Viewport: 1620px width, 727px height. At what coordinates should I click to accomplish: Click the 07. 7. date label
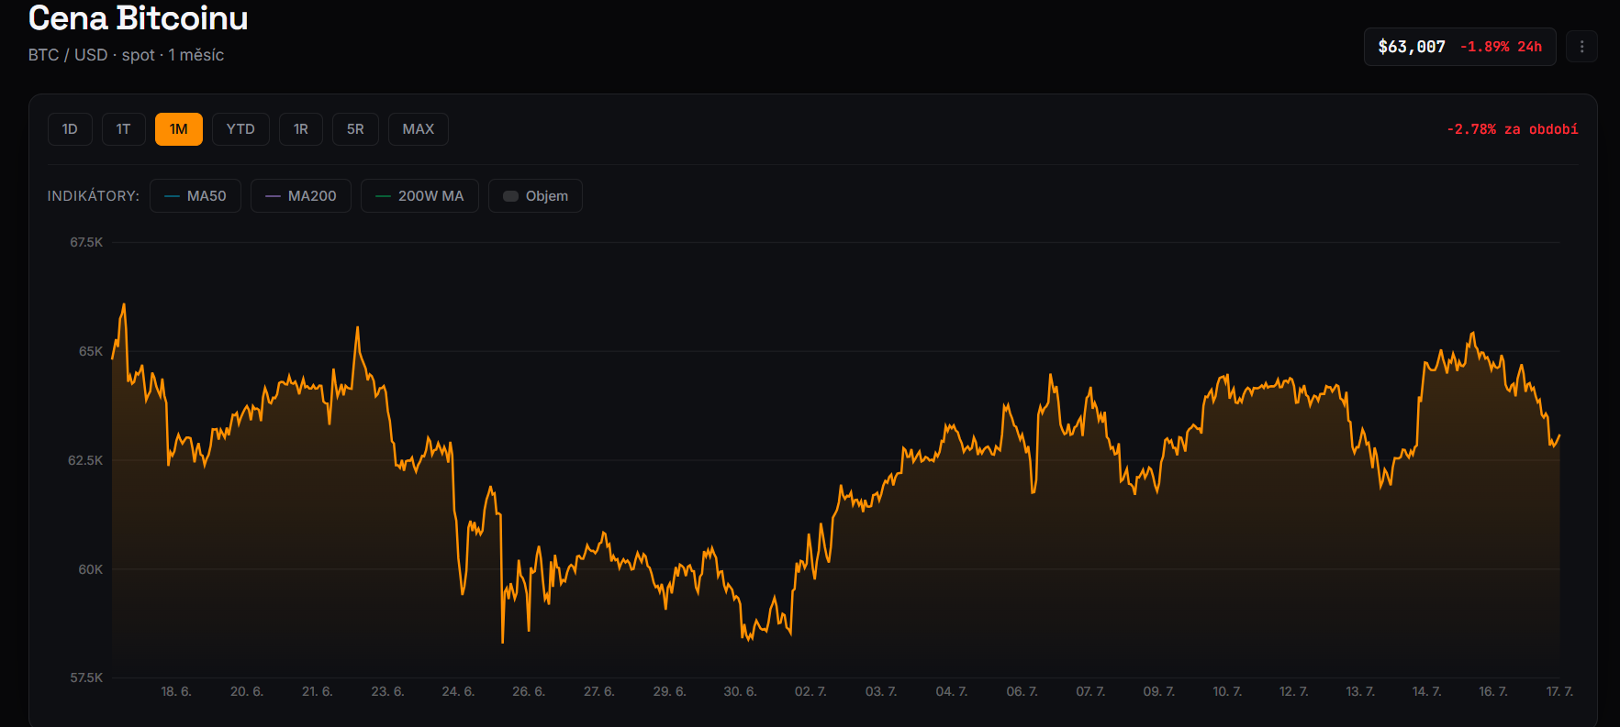click(x=1090, y=691)
